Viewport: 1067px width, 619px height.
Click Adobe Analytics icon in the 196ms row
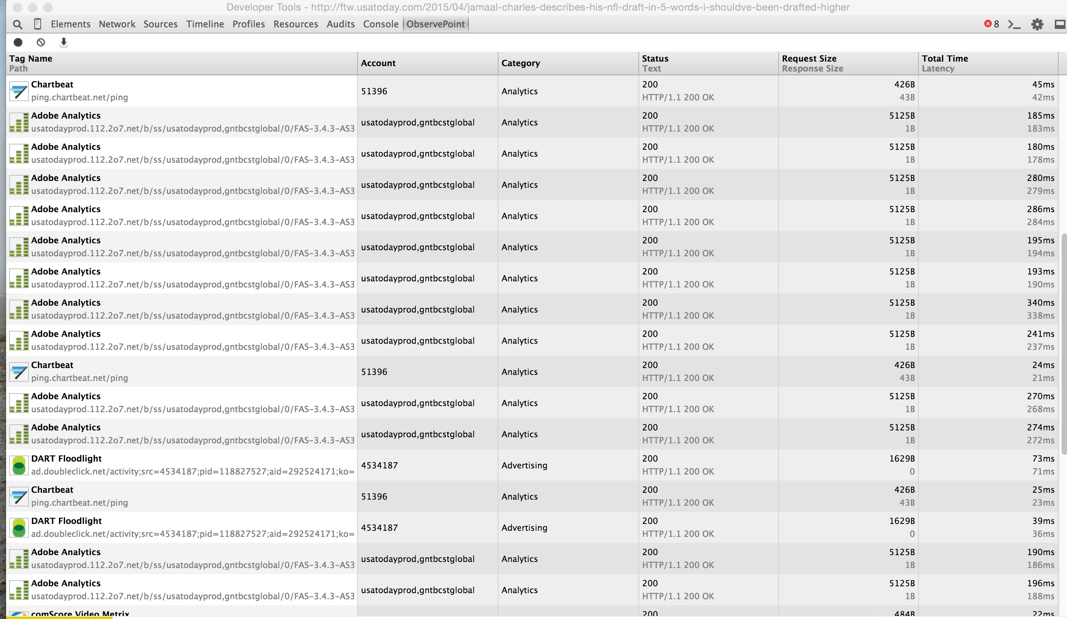[19, 590]
